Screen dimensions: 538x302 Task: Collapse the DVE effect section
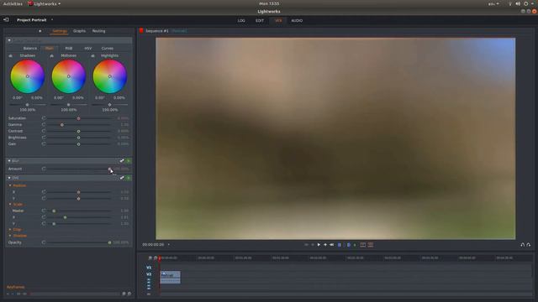[9, 178]
